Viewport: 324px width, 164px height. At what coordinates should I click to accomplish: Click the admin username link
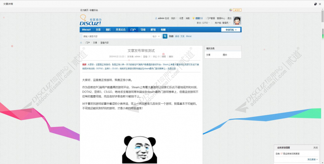[x=161, y=18]
